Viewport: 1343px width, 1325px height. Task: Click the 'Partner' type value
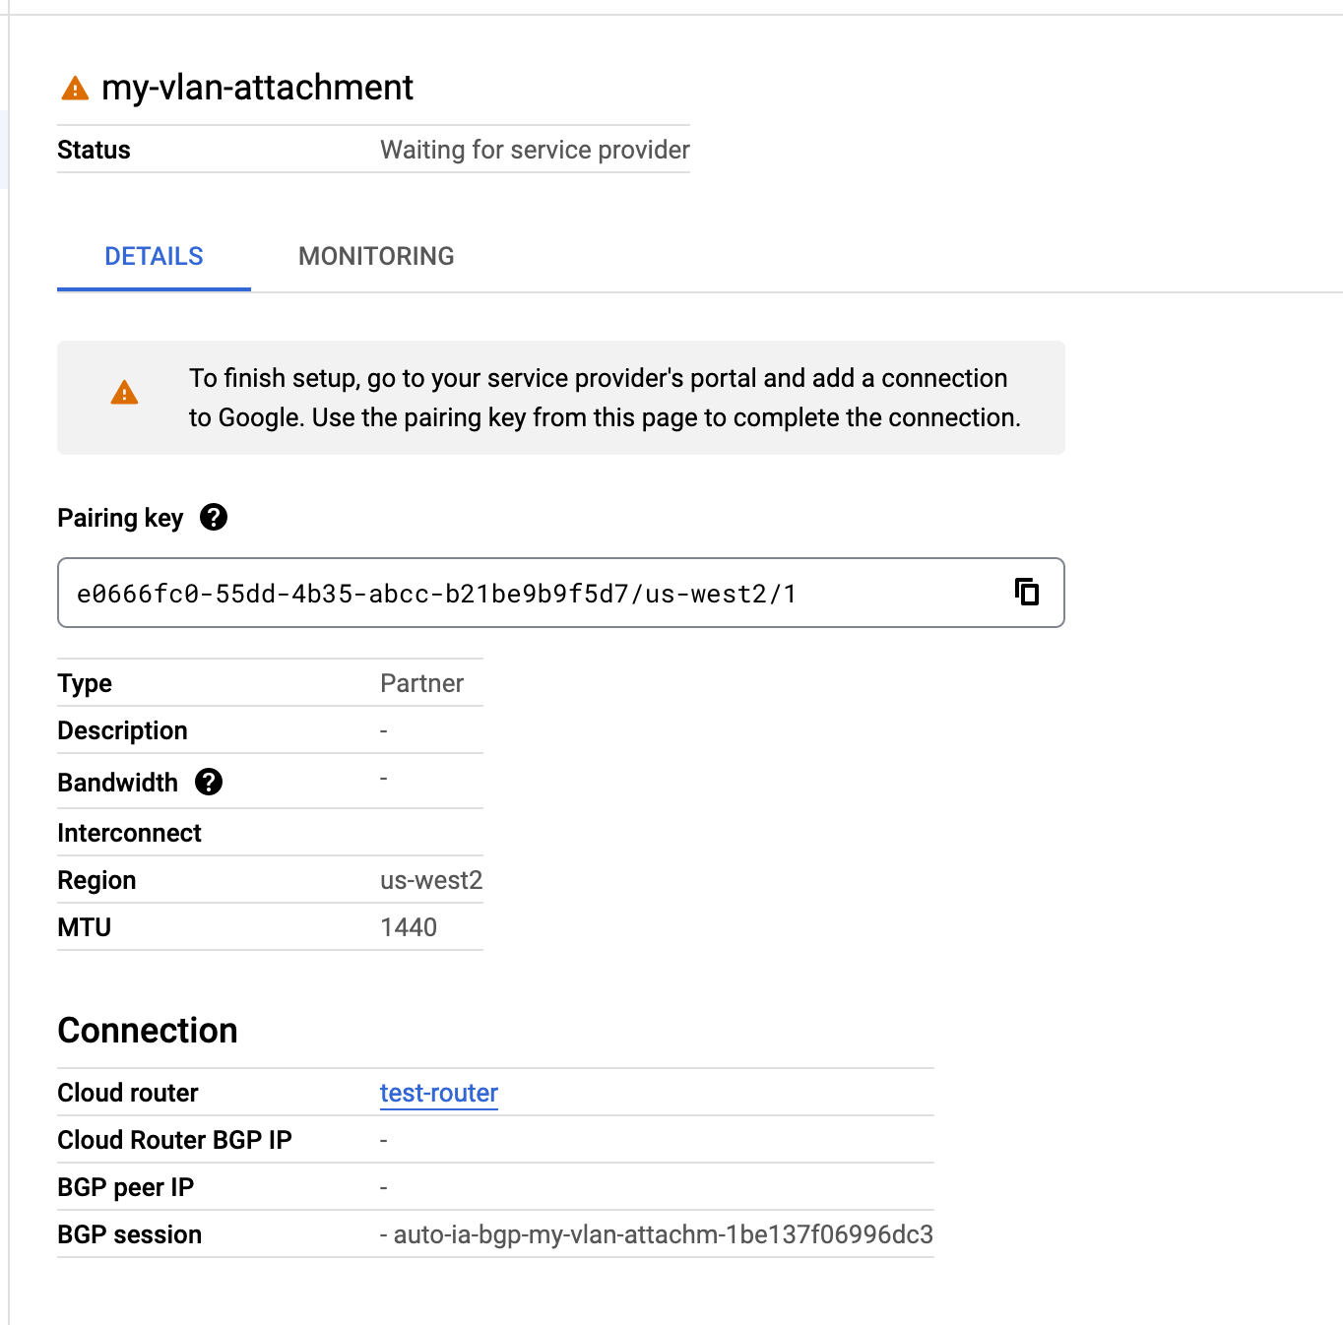click(x=421, y=683)
